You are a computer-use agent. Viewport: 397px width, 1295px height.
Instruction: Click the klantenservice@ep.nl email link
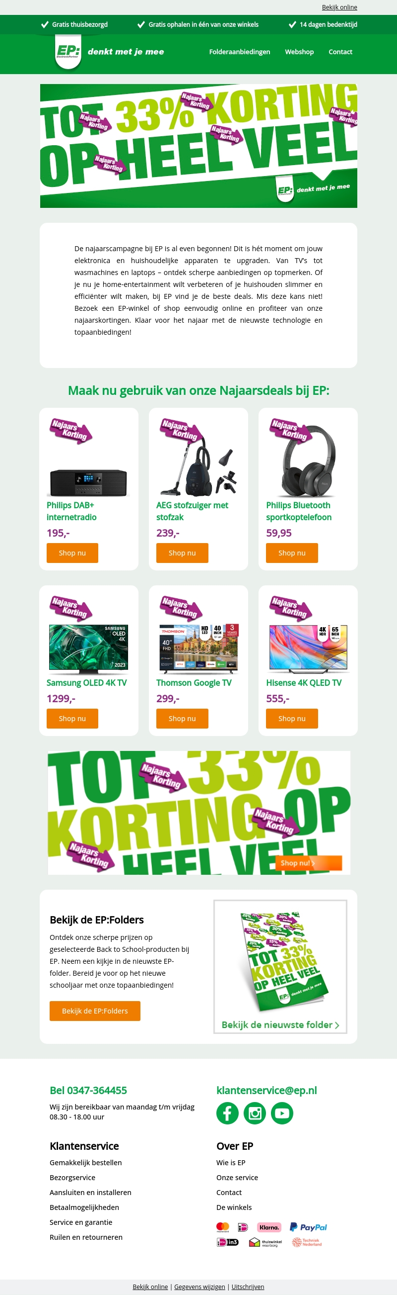[266, 1090]
